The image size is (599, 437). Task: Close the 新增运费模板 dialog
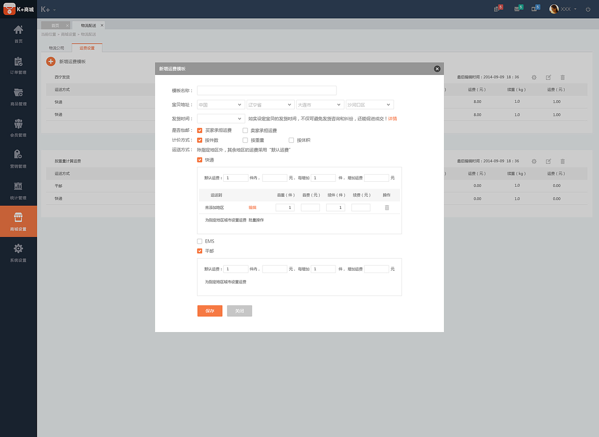[x=437, y=69]
